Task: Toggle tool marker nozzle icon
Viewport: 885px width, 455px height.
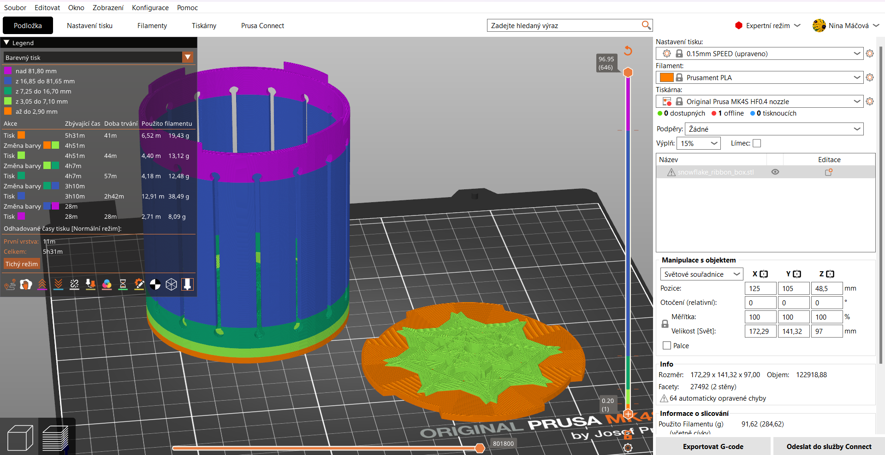Action: pyautogui.click(x=187, y=285)
